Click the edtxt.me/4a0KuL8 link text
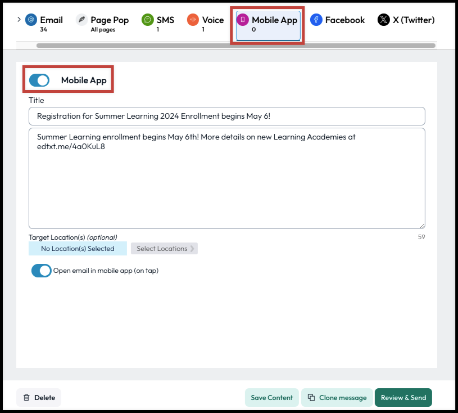 (x=71, y=146)
